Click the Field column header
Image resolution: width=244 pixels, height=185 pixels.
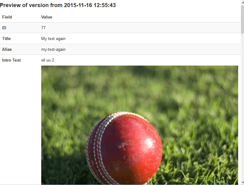click(7, 17)
